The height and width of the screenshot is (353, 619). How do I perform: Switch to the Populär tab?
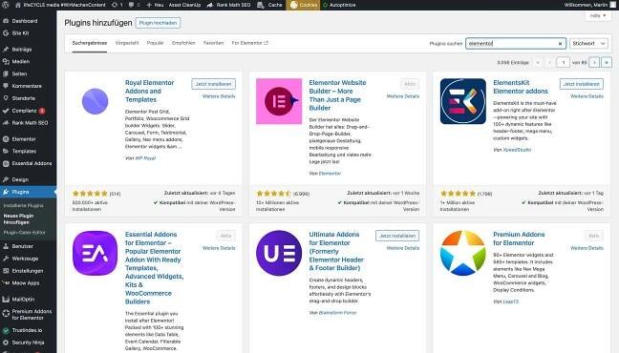(155, 43)
